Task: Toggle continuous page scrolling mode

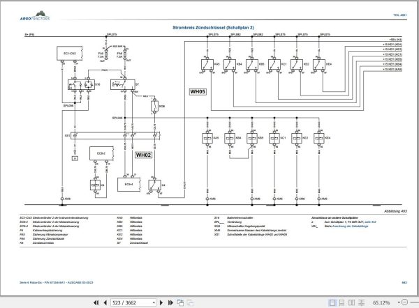Action: coord(341,302)
